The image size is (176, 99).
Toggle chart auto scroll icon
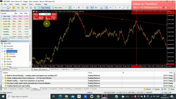92,8
